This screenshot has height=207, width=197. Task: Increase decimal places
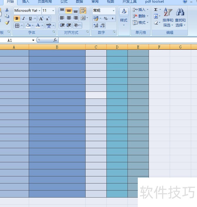coord(96,26)
